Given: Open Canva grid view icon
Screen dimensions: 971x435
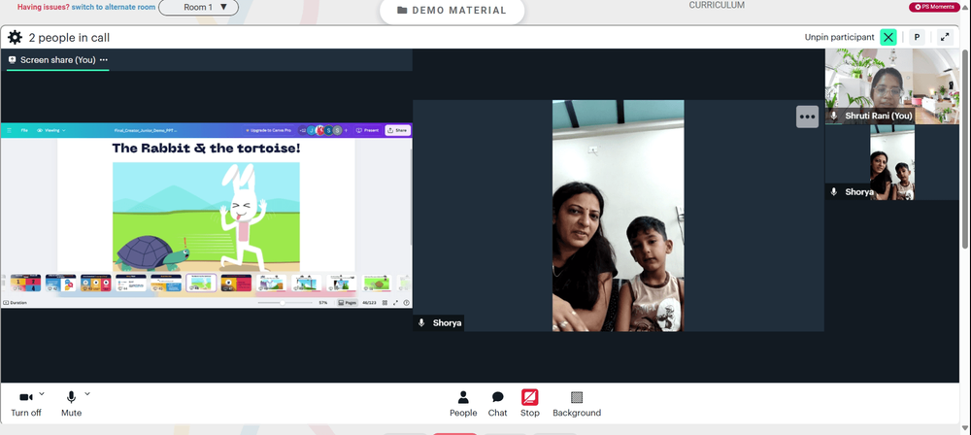Looking at the screenshot, I should (x=385, y=302).
